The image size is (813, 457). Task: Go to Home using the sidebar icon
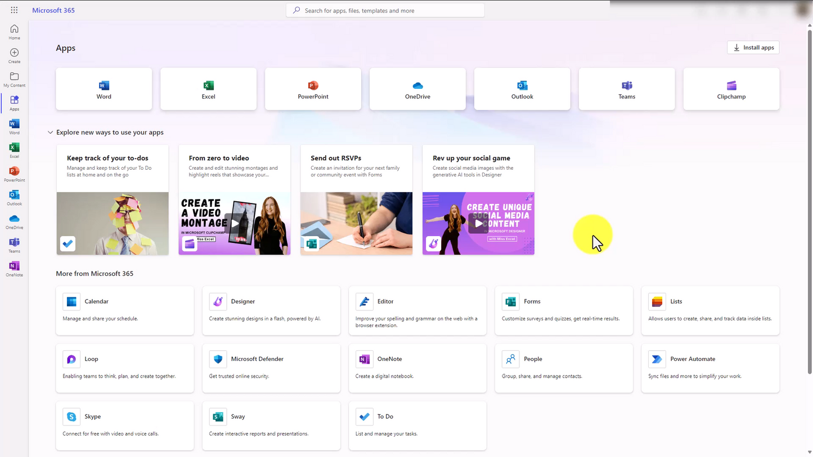click(x=14, y=31)
